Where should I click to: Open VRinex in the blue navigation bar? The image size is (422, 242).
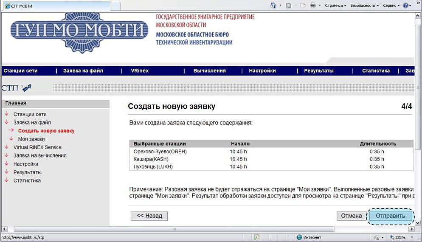140,71
